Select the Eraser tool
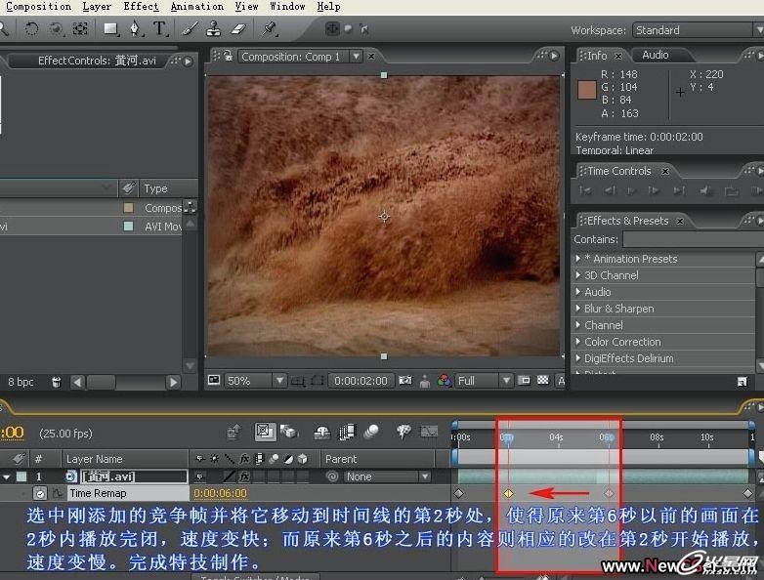The height and width of the screenshot is (580, 764). pos(237,29)
